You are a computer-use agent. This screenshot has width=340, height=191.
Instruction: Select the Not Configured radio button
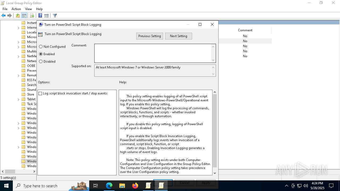point(41,47)
